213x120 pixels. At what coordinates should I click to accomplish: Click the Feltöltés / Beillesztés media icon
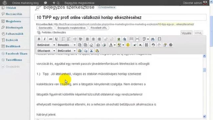click(39, 33)
